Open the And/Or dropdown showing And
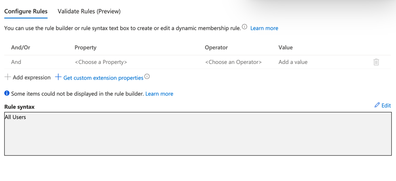 (16, 62)
